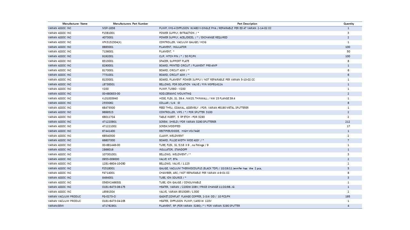Select part number 9699523
Viewport: 410px width, 230px height.
pos(108,112)
